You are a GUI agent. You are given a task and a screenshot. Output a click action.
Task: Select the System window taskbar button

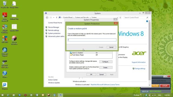click(60, 95)
